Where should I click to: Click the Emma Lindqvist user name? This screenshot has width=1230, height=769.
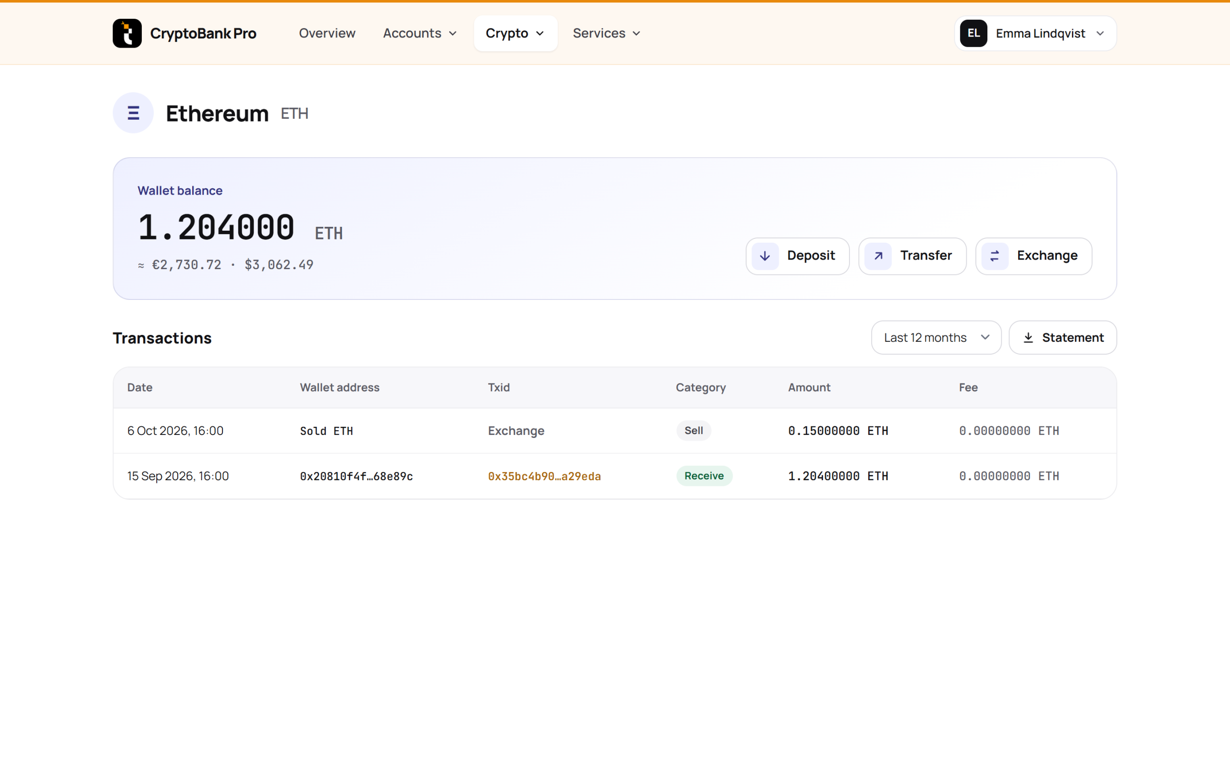[x=1040, y=34]
